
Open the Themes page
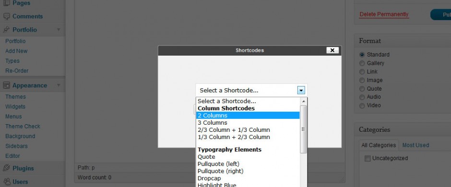point(15,97)
